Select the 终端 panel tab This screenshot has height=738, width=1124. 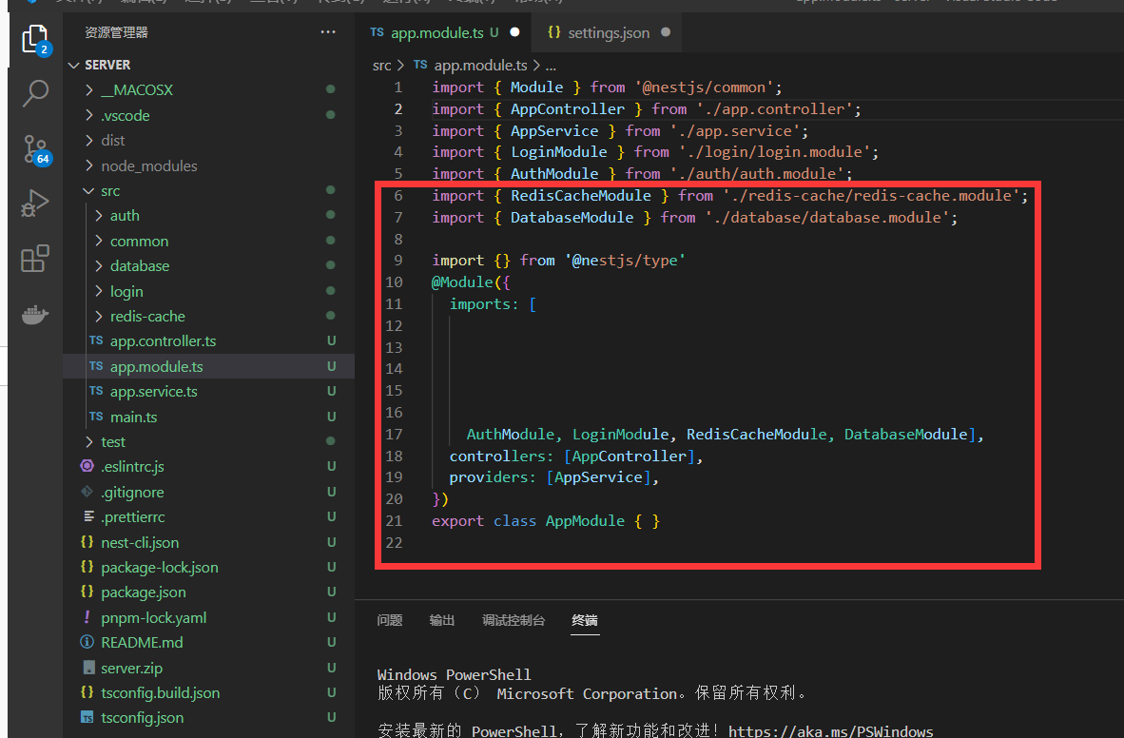584,619
